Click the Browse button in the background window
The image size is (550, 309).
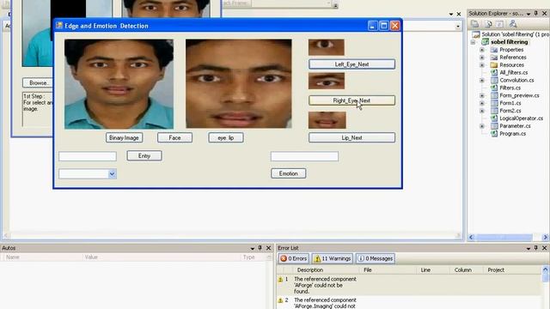coord(38,82)
